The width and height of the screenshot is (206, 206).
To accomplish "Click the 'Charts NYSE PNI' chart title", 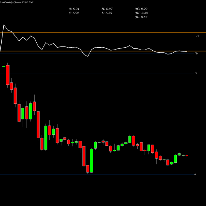I will [23, 2].
